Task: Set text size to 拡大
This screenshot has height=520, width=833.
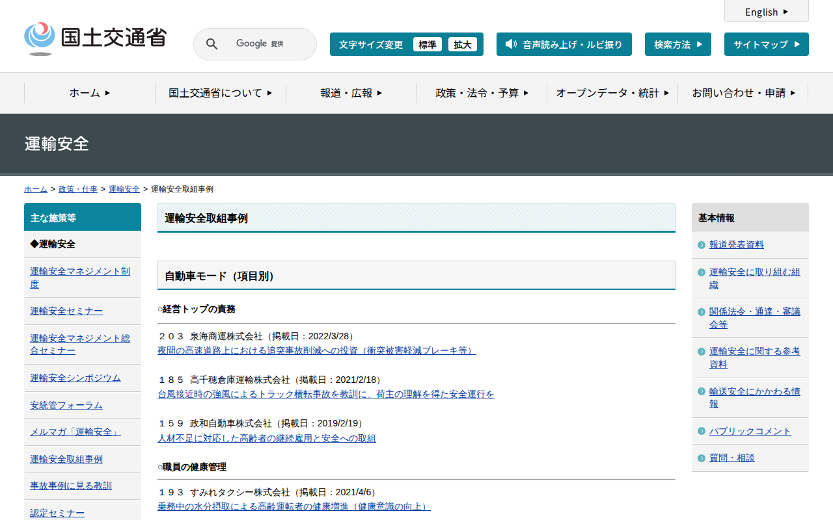Action: (x=463, y=44)
